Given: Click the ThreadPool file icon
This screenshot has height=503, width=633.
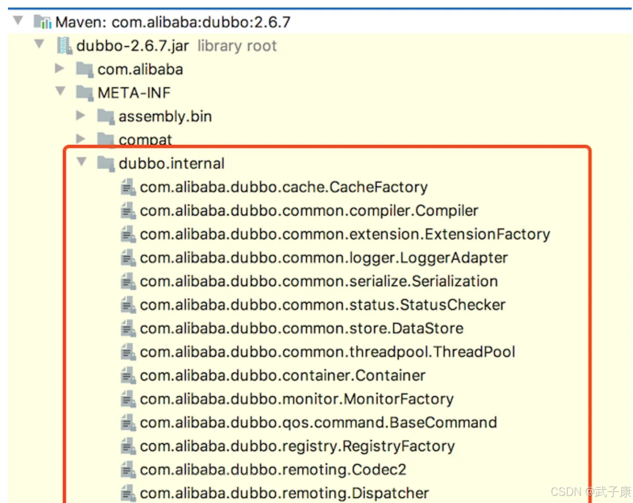Looking at the screenshot, I should pyautogui.click(x=128, y=352).
